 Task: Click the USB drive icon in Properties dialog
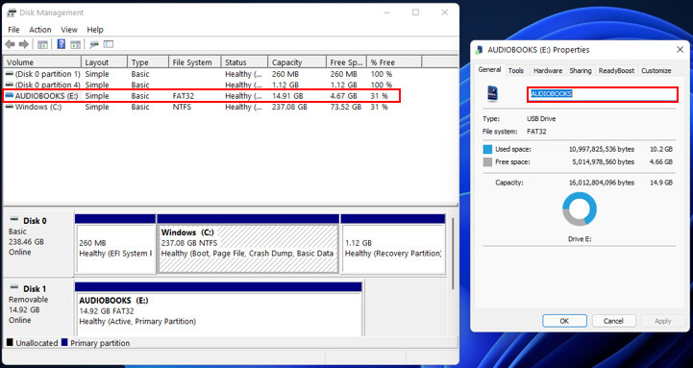492,93
